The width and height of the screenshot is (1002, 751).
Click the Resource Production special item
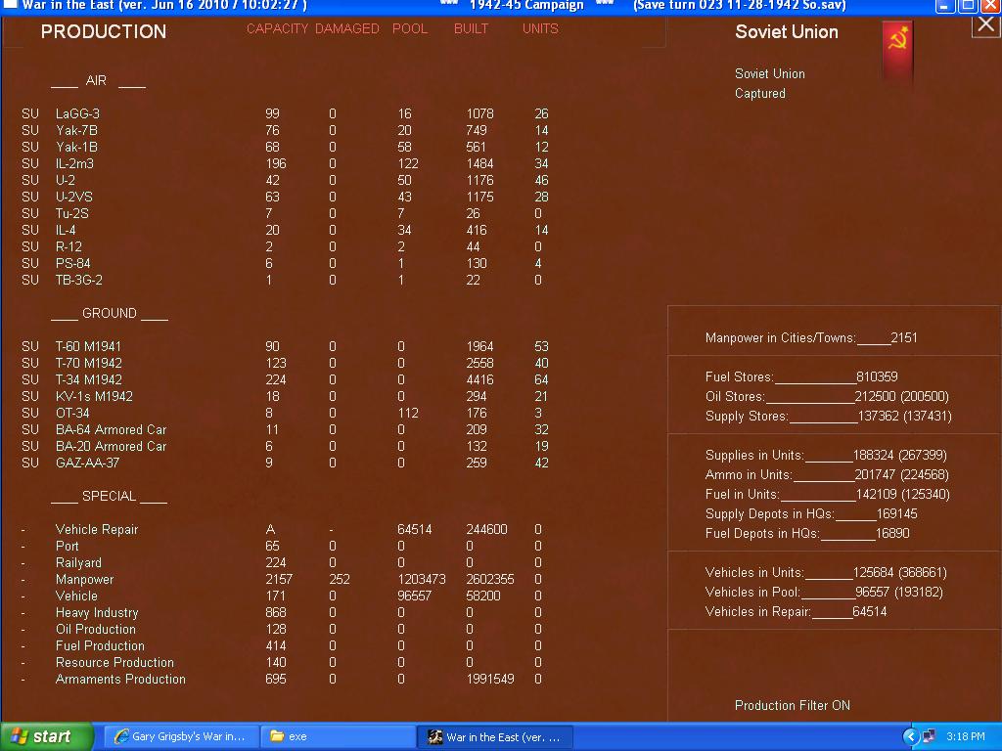[115, 662]
